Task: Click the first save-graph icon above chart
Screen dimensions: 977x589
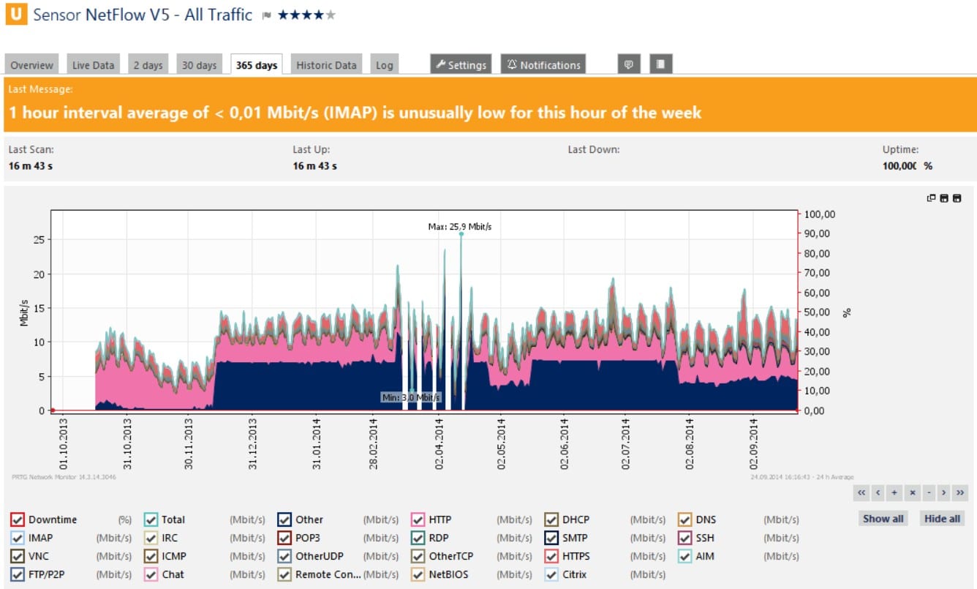Action: pyautogui.click(x=943, y=198)
